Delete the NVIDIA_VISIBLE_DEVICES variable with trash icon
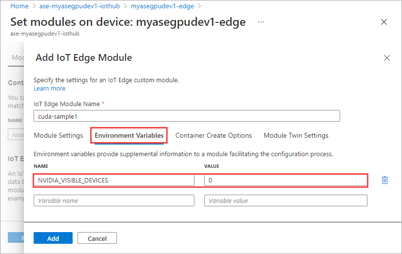Image resolution: width=402 pixels, height=254 pixels. pyautogui.click(x=384, y=180)
